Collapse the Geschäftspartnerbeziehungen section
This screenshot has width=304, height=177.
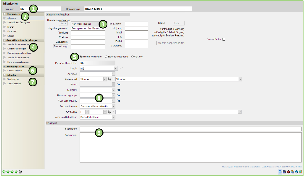point(5,40)
